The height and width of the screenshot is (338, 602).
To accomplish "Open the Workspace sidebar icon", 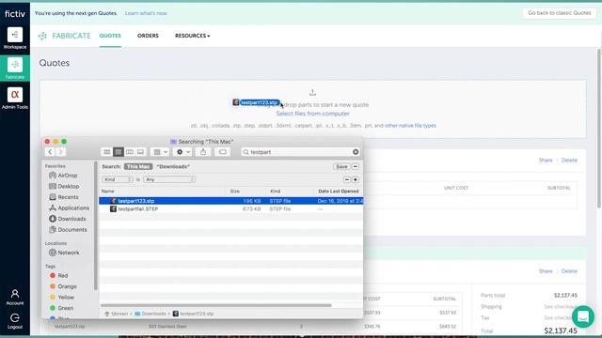I will point(15,38).
